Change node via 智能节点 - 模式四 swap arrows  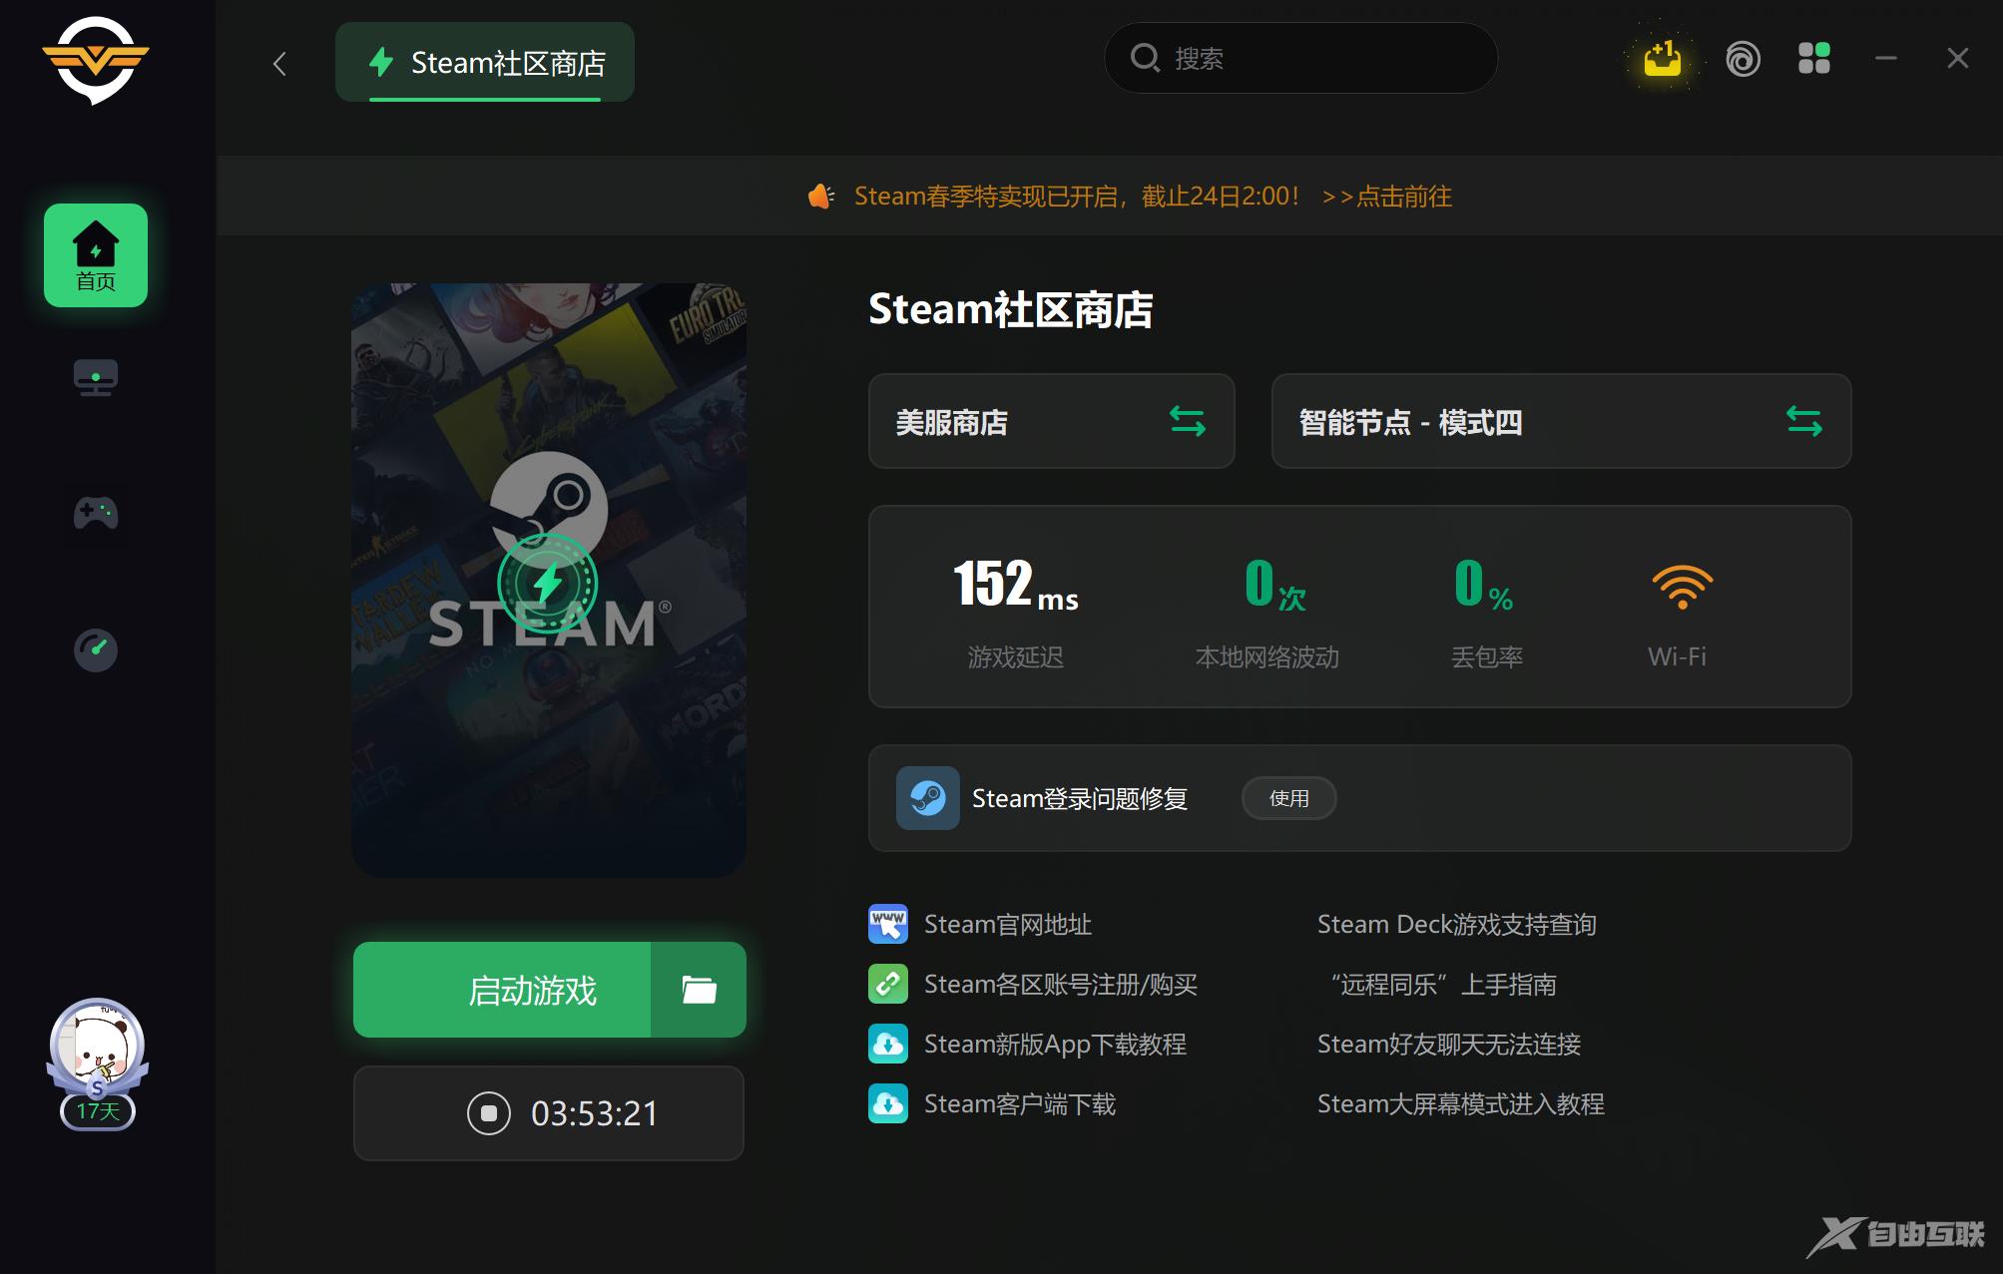click(x=1804, y=421)
